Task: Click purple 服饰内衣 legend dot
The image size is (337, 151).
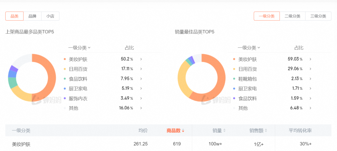Action: pos(65,98)
